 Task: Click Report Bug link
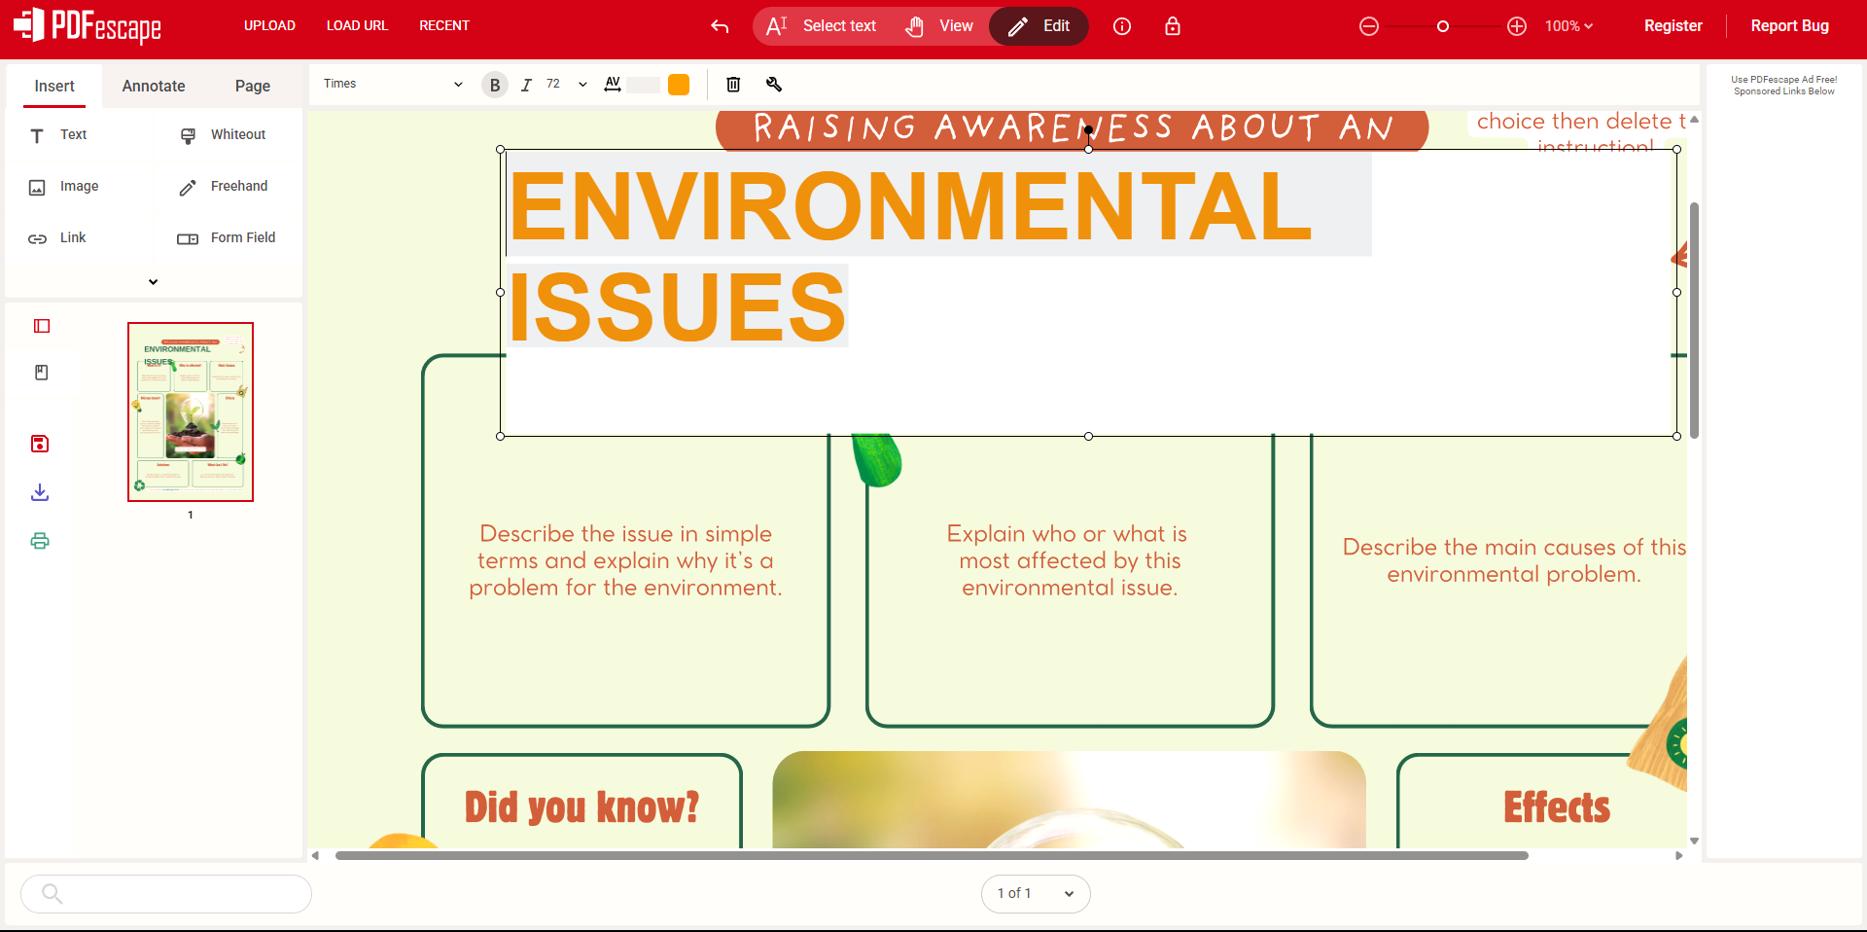(x=1789, y=26)
